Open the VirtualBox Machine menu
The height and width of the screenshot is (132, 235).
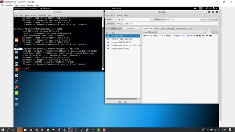pos(9,5)
